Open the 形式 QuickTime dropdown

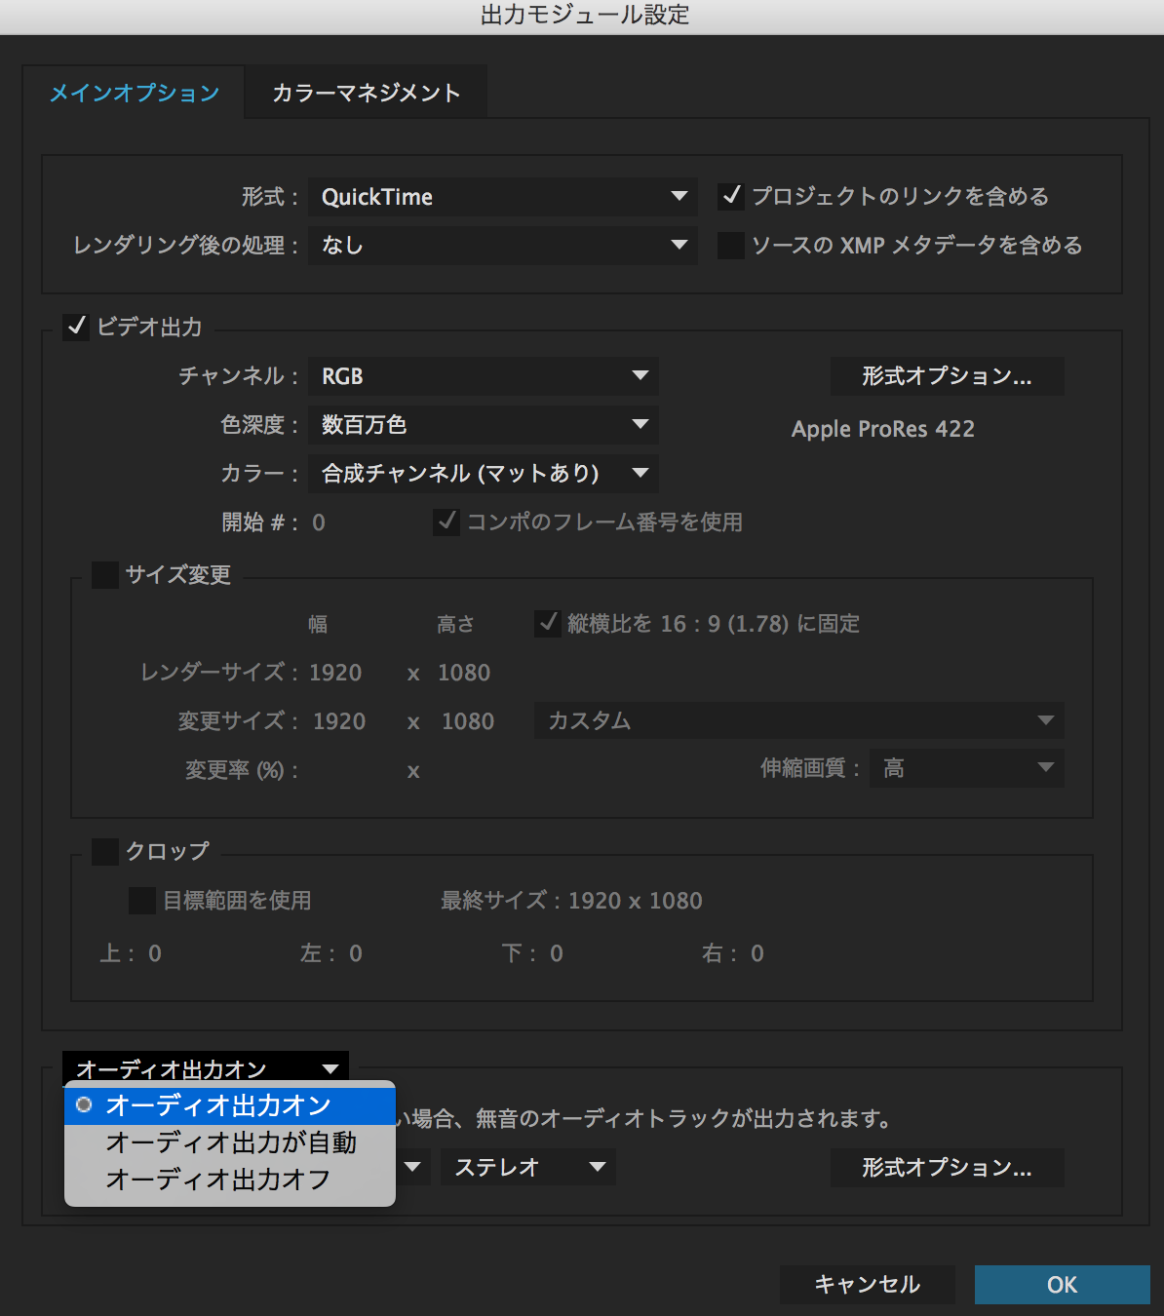502,197
